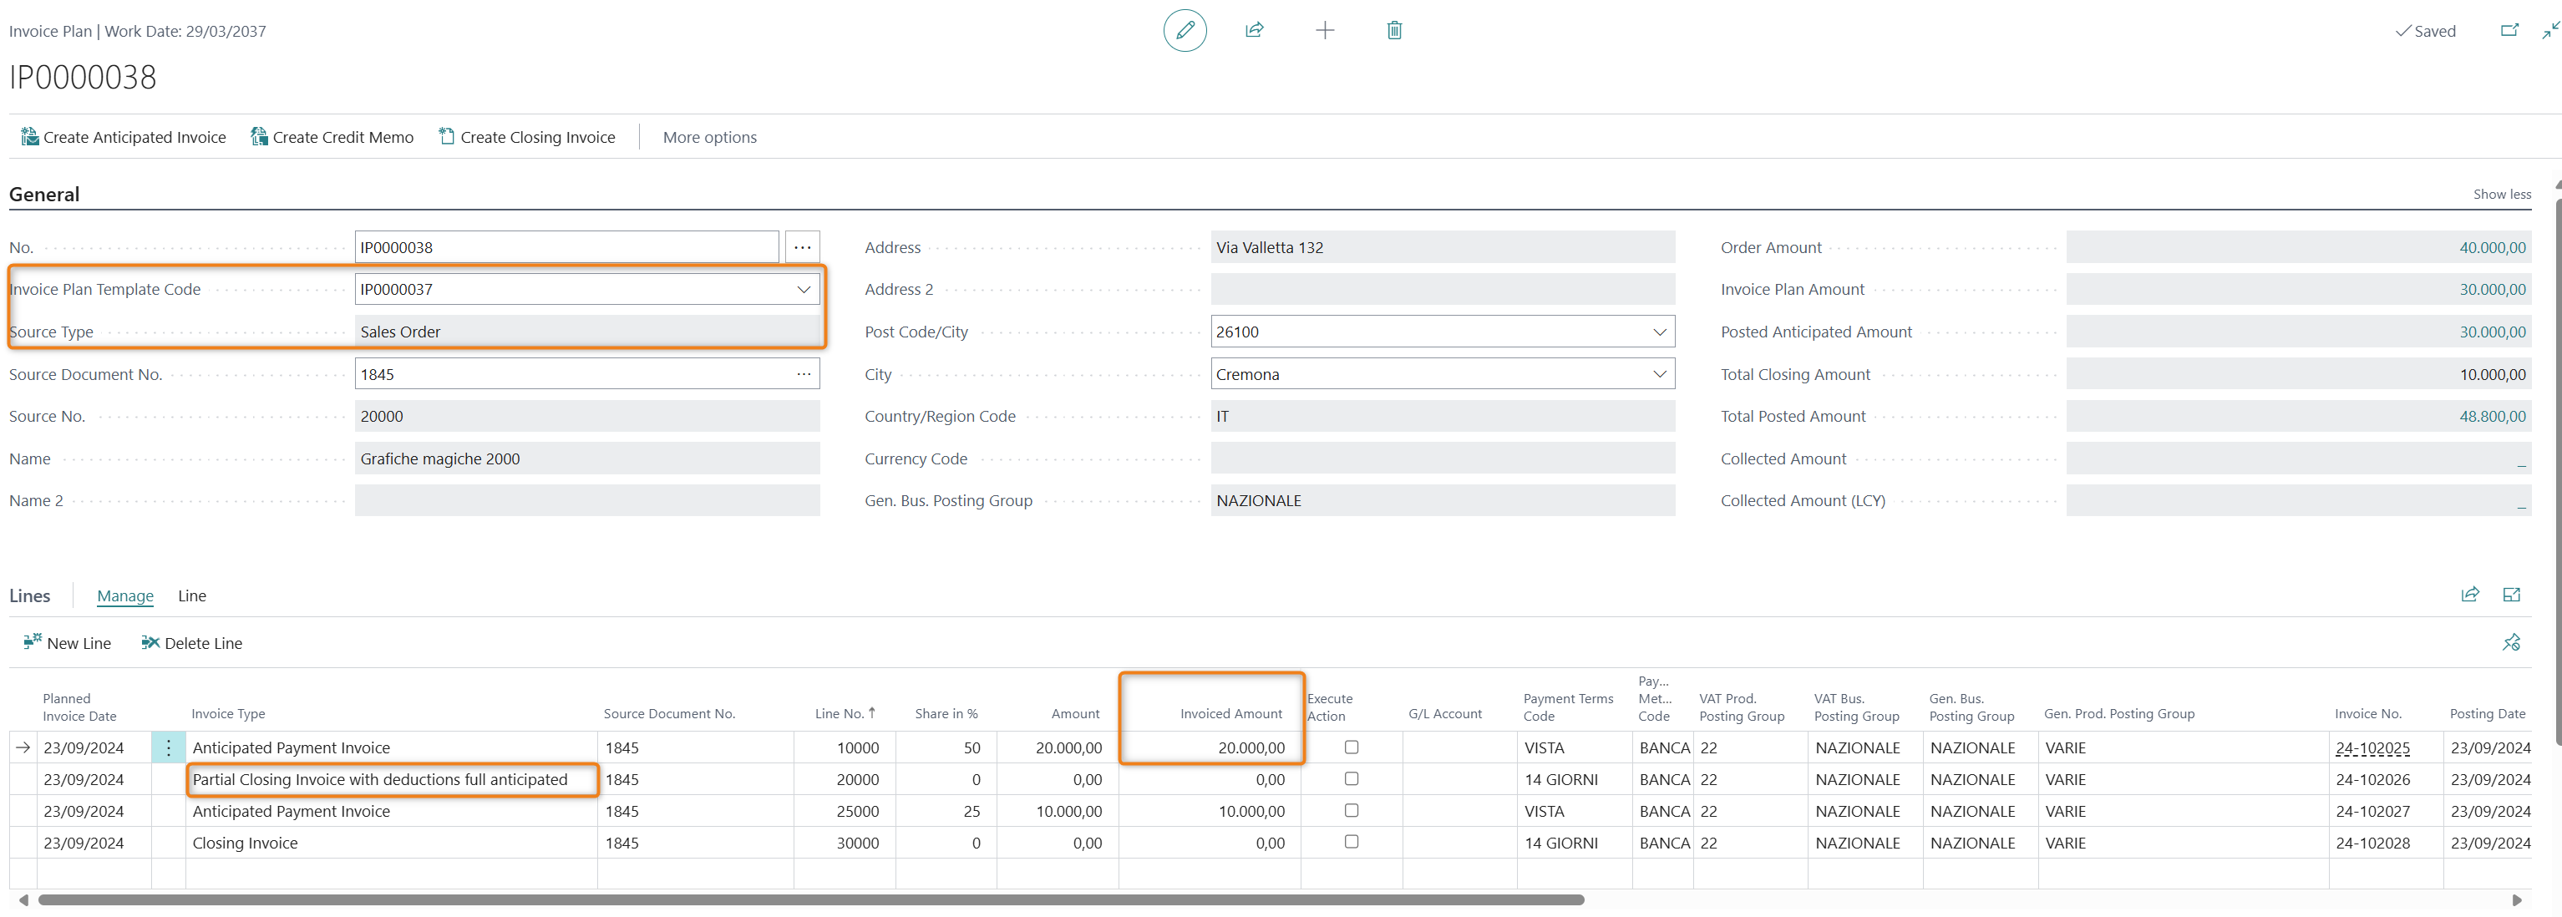Toggle Execute Action for line 30000

coord(1351,841)
